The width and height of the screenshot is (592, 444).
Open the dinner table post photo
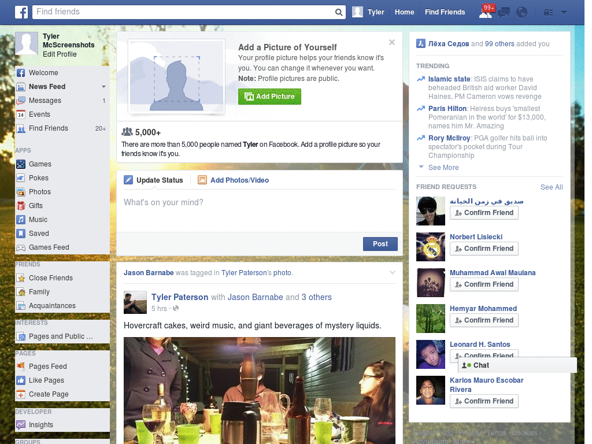pos(260,390)
